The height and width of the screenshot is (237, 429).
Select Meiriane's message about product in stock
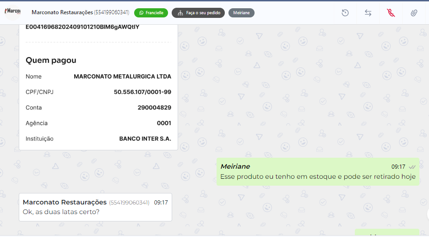pyautogui.click(x=318, y=176)
